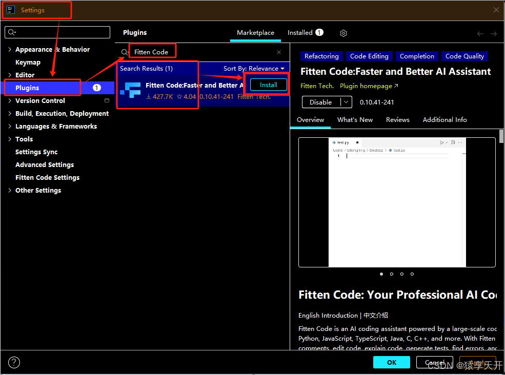Click the Code Quality tag

[x=464, y=56]
